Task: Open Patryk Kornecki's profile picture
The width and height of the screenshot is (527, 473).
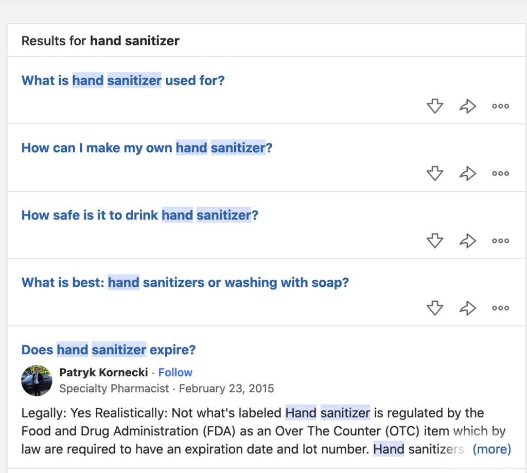Action: [37, 380]
